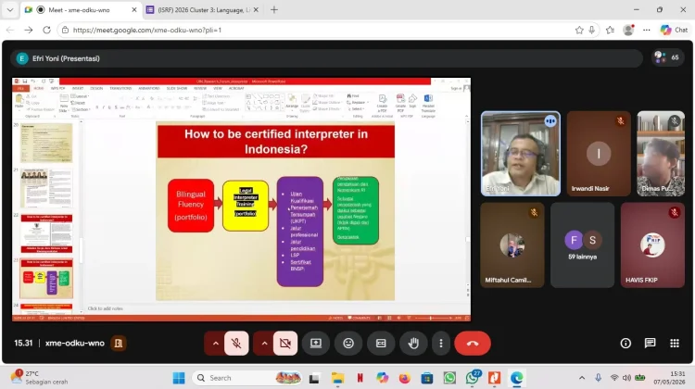
Task: Open more options three-dot menu in Meet
Action: 440,343
